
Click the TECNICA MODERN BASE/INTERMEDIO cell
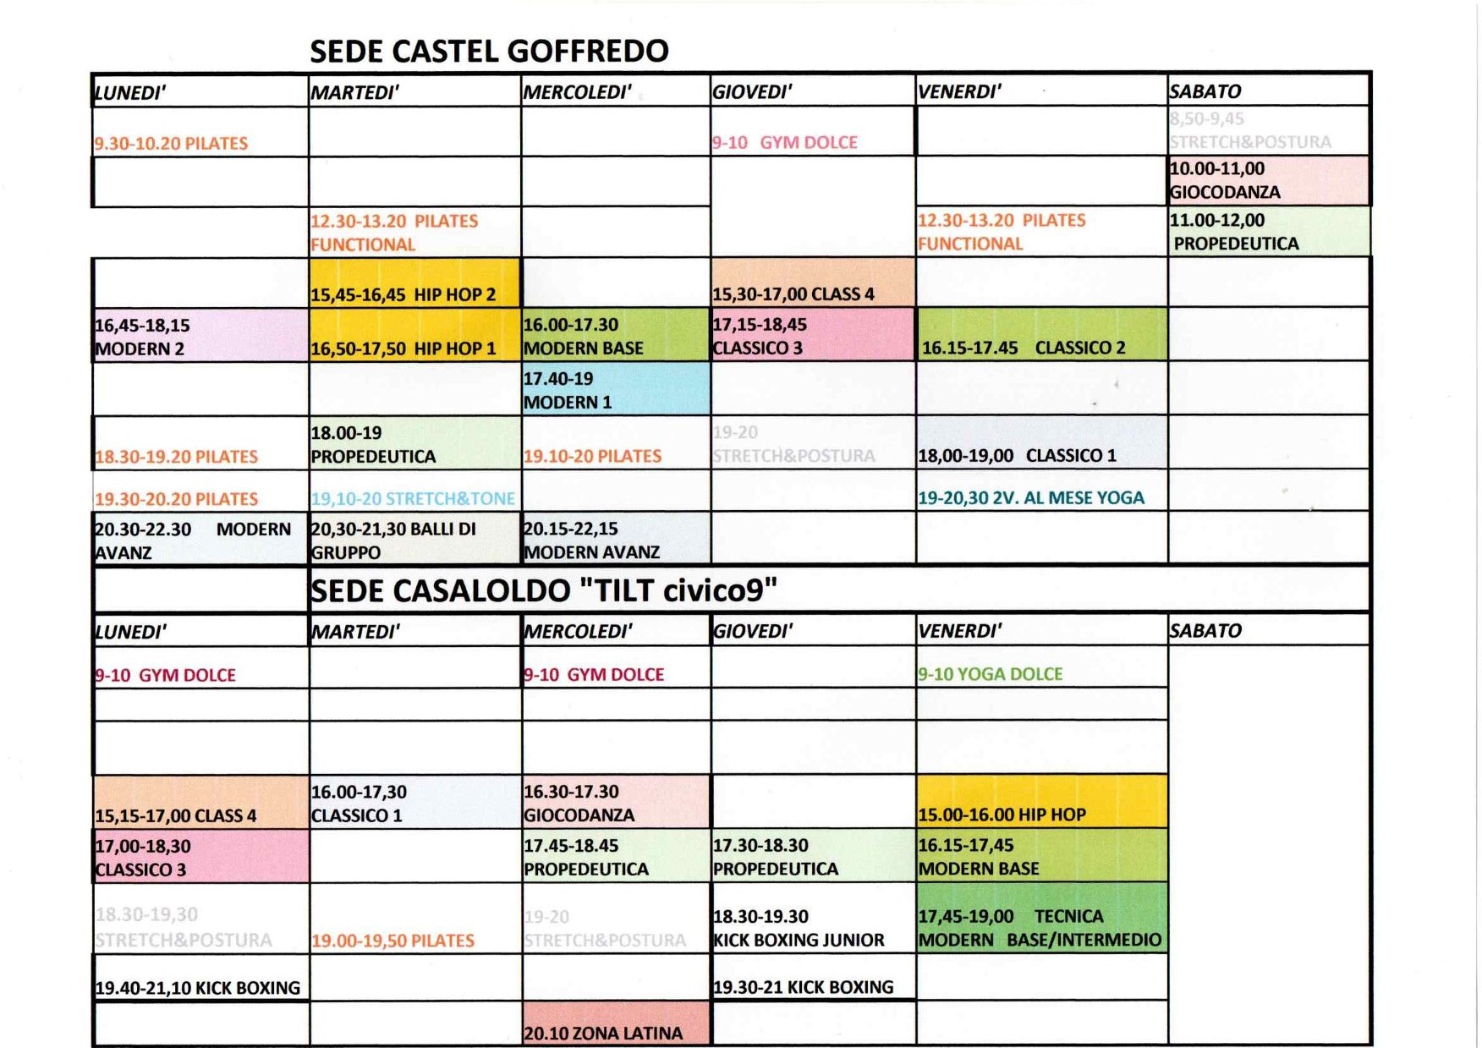point(1042,918)
